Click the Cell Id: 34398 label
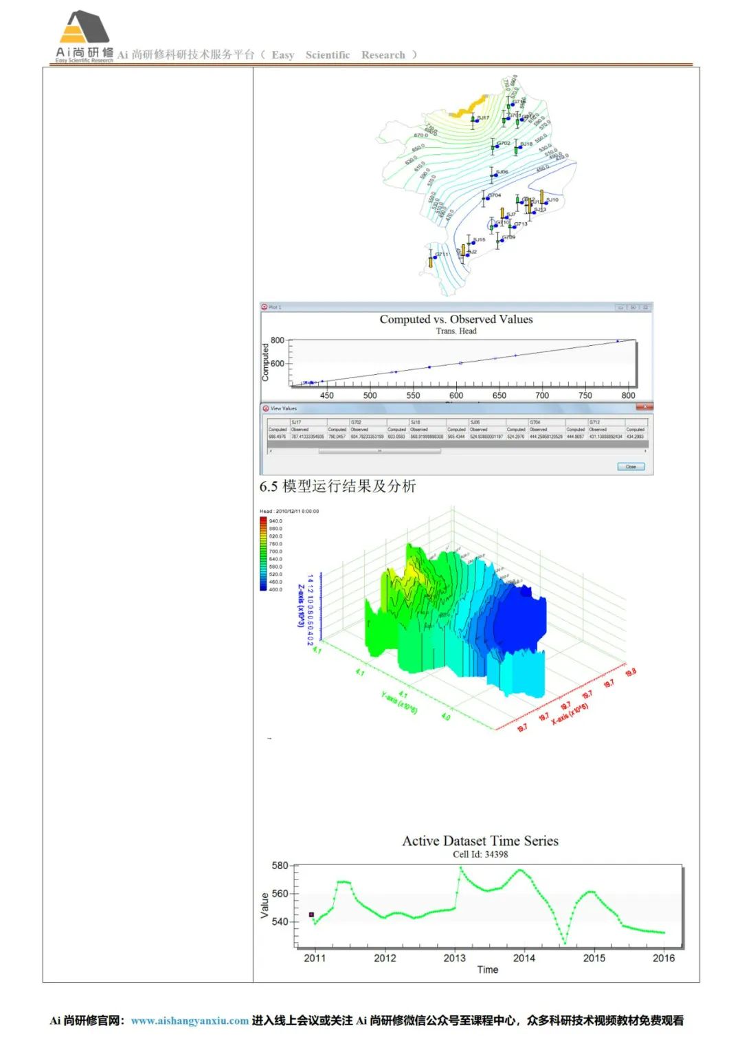The image size is (742, 1050). [x=480, y=854]
